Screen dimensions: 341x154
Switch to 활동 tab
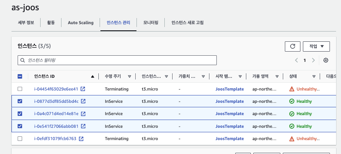coord(51,23)
